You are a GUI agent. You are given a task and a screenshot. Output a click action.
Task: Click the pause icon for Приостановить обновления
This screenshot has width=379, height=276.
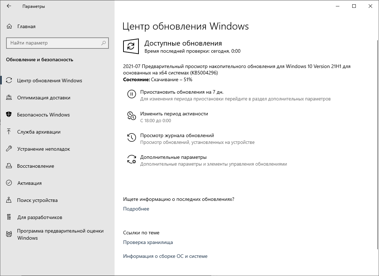click(131, 94)
